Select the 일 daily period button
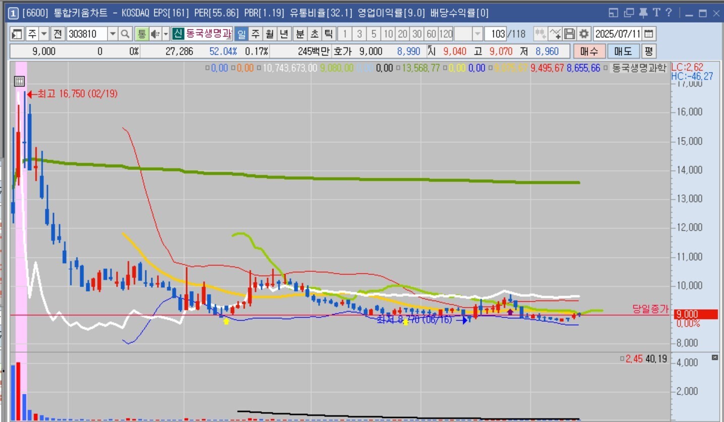724x422 pixels. [241, 34]
